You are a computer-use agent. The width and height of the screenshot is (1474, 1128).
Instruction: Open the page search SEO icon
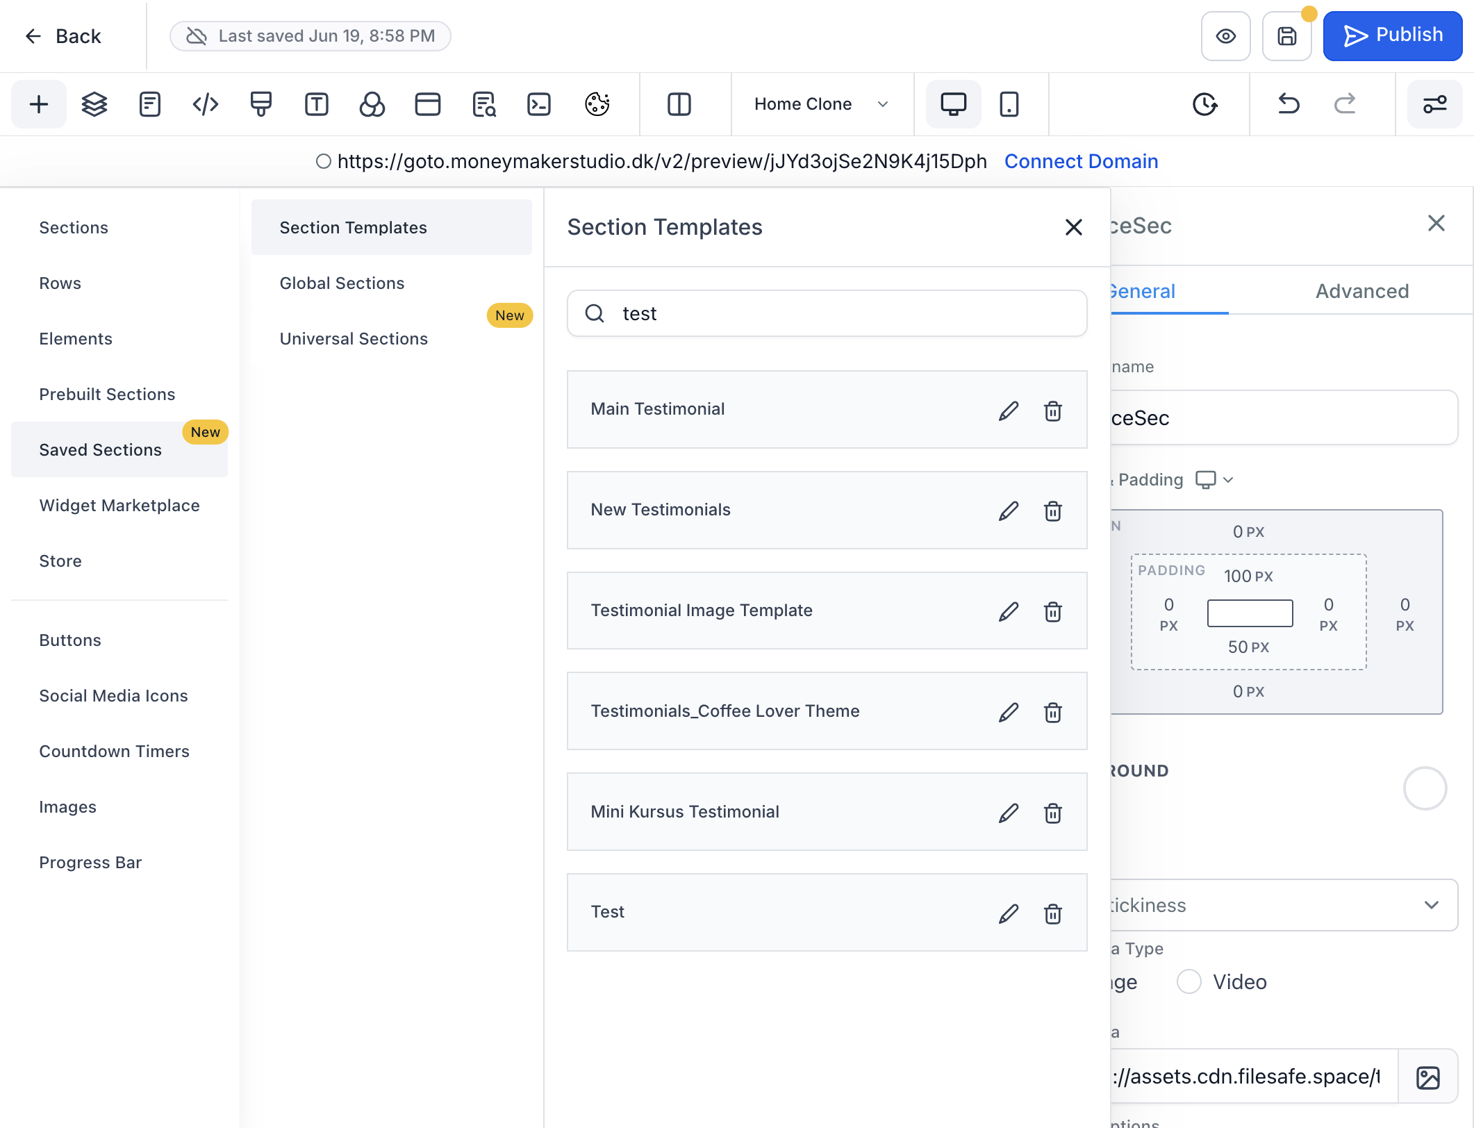(483, 104)
